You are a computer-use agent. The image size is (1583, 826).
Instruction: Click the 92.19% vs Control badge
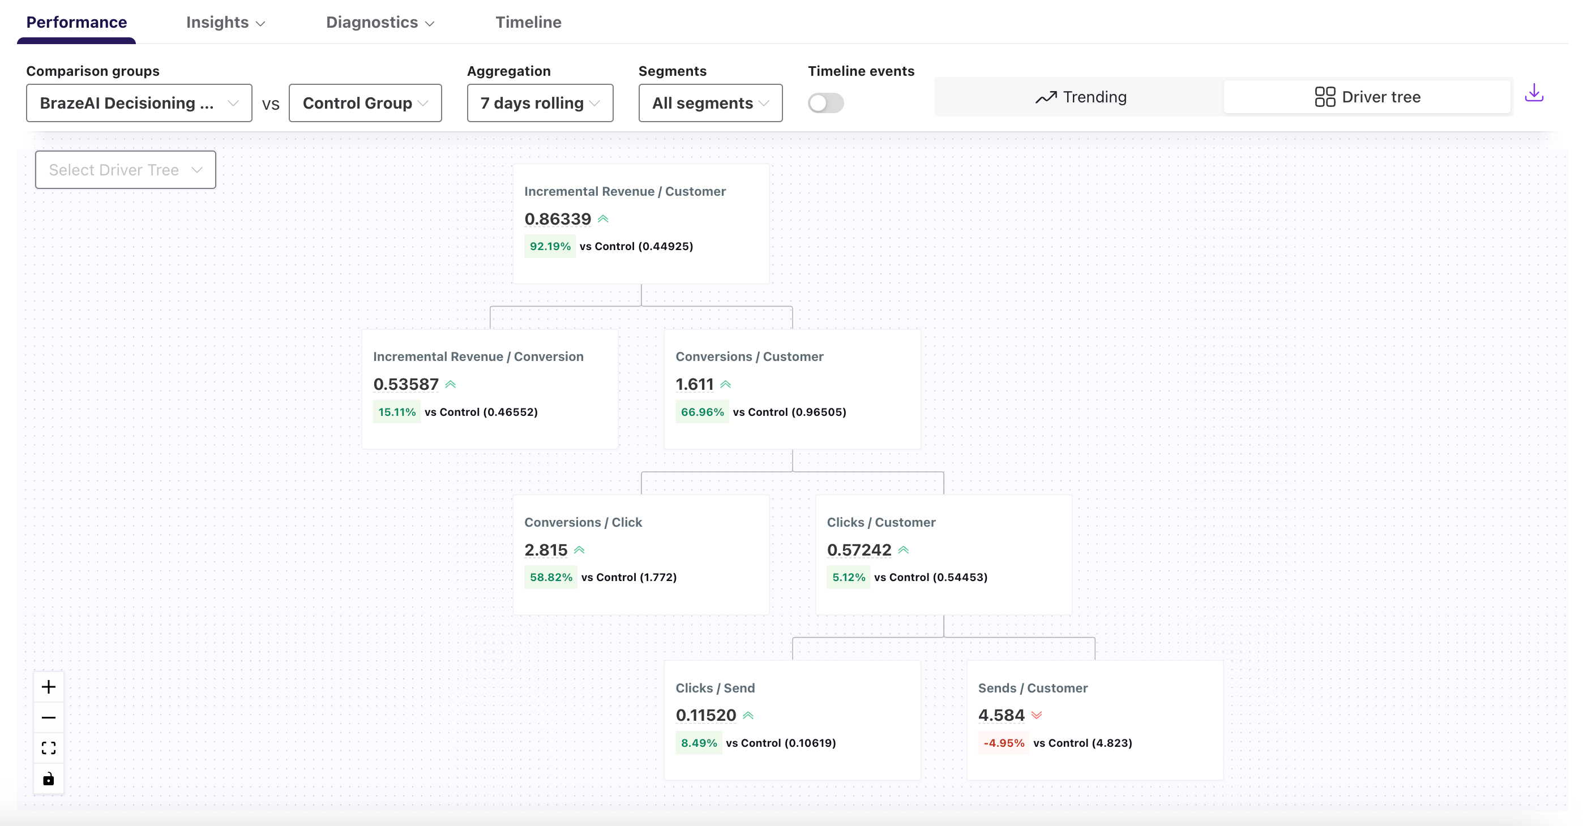(x=549, y=246)
